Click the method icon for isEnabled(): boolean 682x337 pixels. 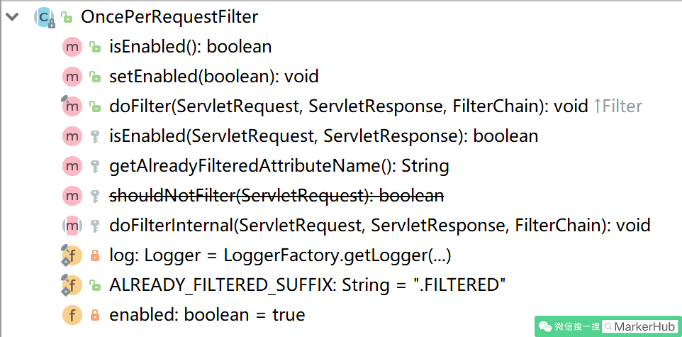(x=72, y=47)
